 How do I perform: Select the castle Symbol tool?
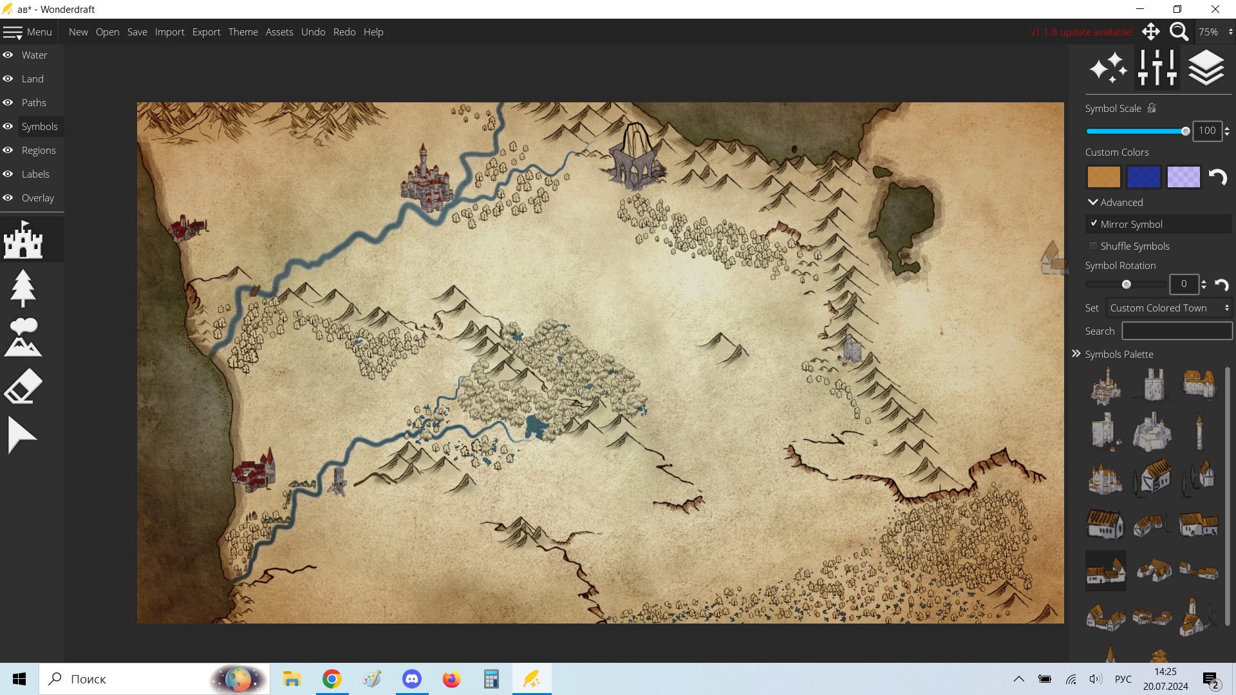(24, 239)
